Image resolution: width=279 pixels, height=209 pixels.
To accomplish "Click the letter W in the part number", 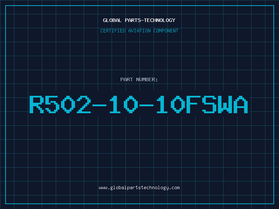I will (225, 104).
